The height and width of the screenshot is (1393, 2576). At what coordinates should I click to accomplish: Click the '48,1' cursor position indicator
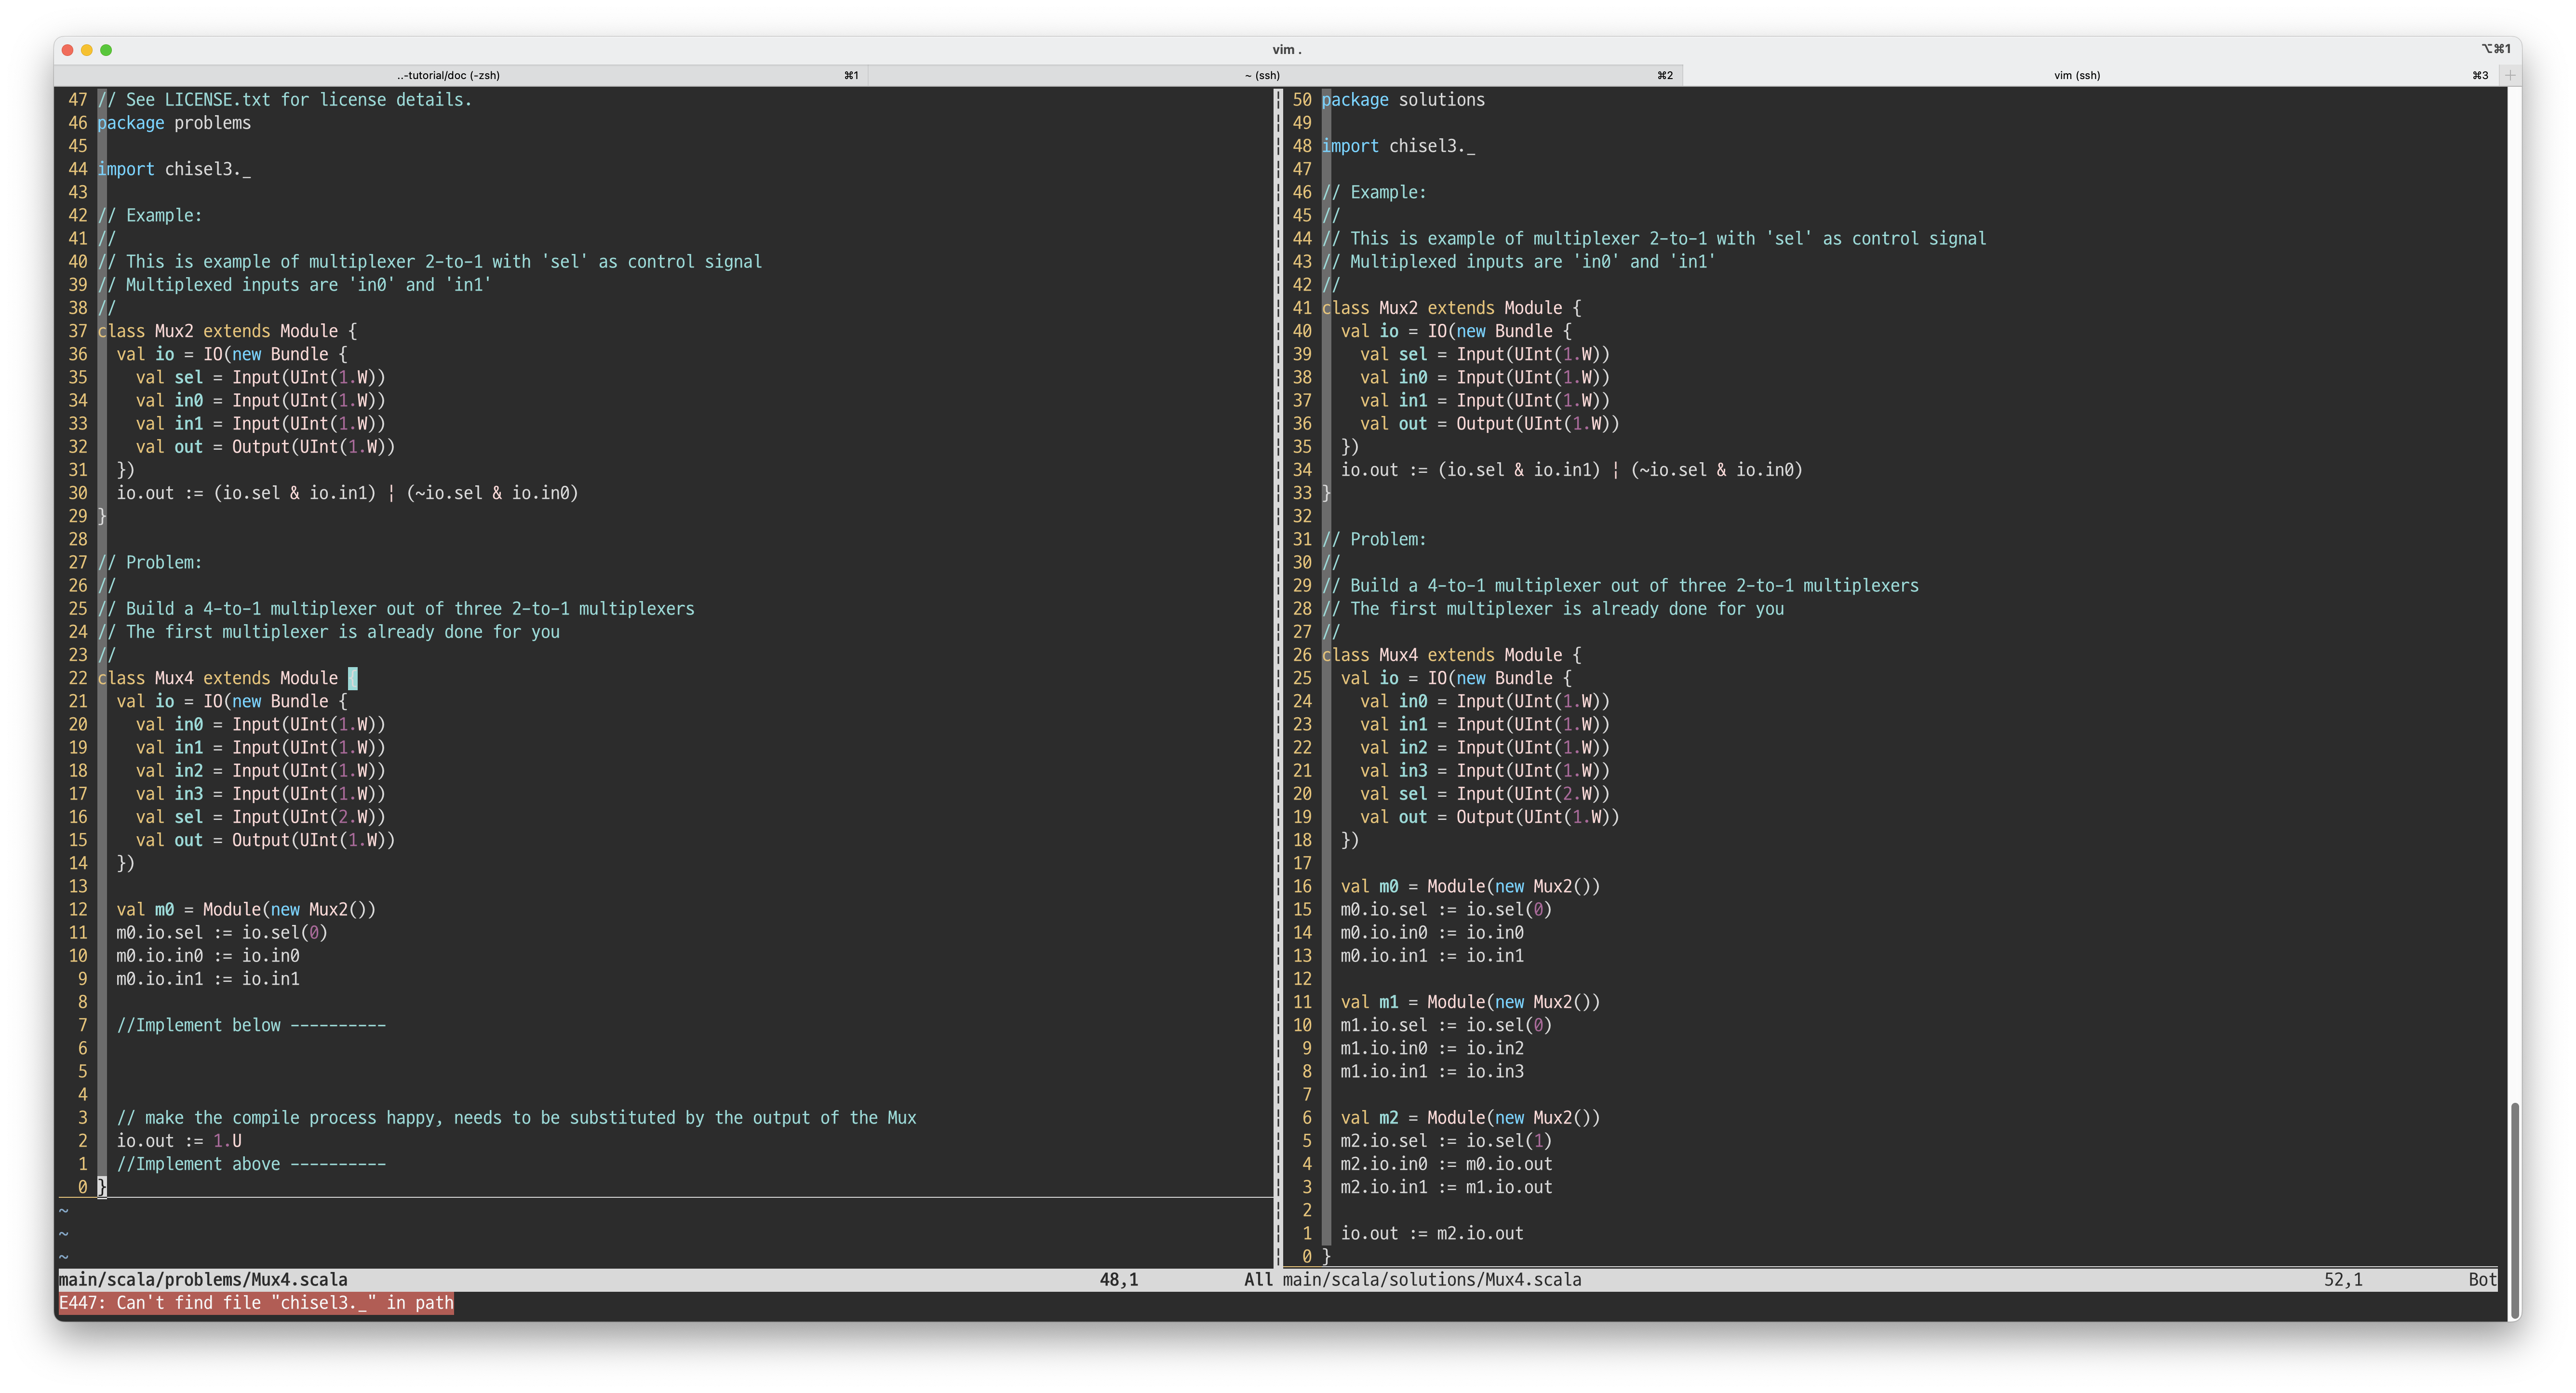[1119, 1280]
